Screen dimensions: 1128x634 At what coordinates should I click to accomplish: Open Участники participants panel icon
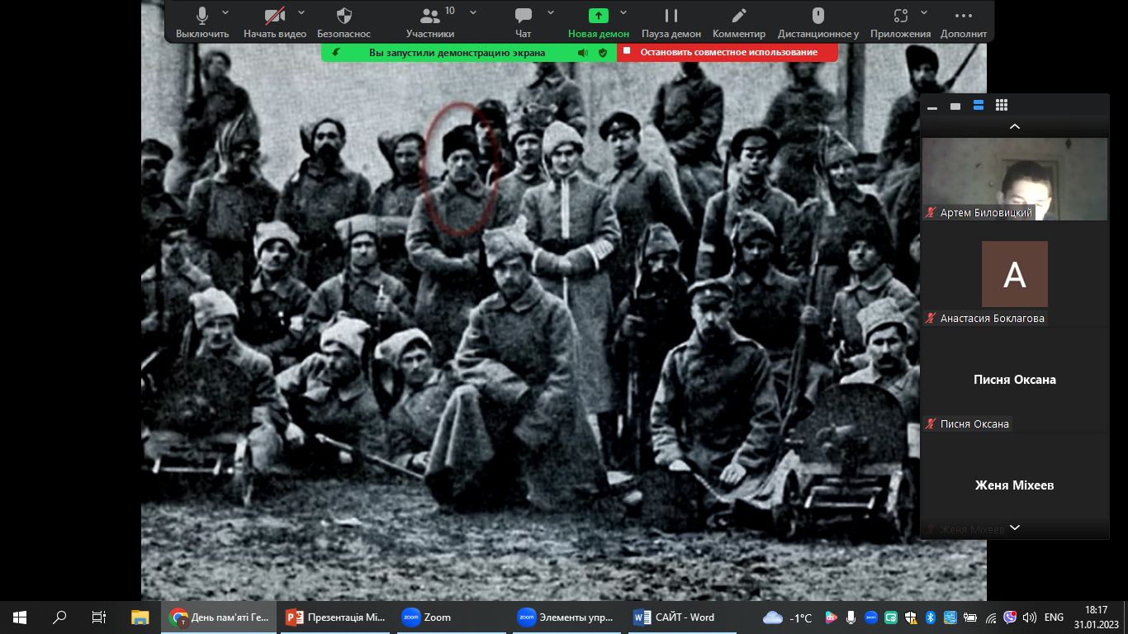click(429, 17)
